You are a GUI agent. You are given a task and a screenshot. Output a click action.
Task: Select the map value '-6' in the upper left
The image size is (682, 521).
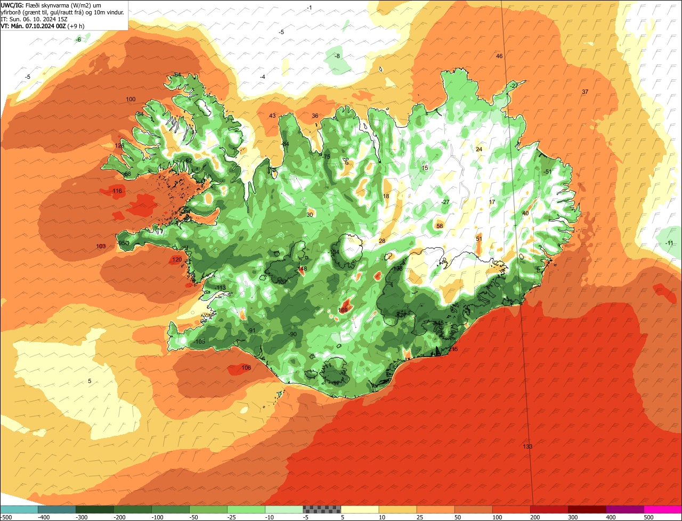click(78, 40)
